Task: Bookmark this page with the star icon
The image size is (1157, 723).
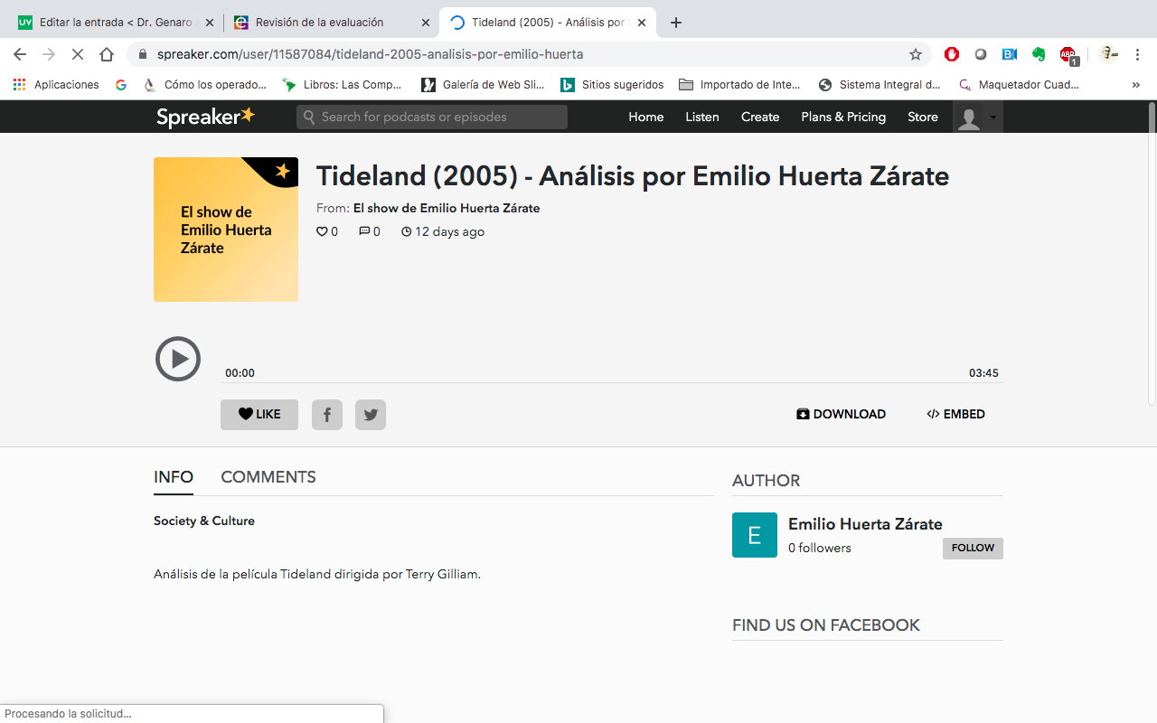Action: [916, 54]
